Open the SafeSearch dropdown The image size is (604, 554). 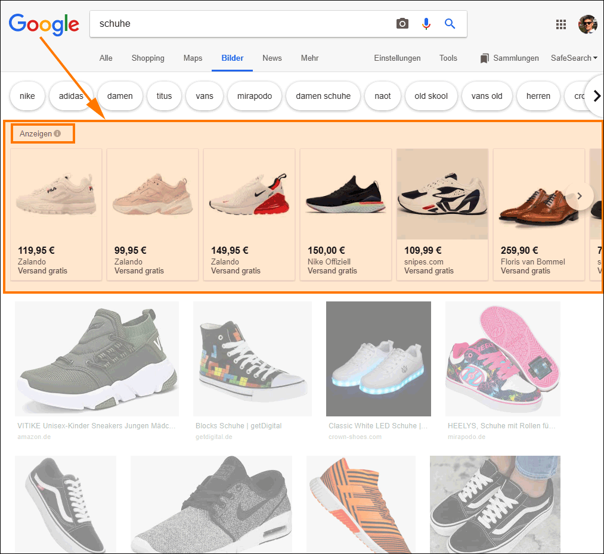[x=574, y=58]
